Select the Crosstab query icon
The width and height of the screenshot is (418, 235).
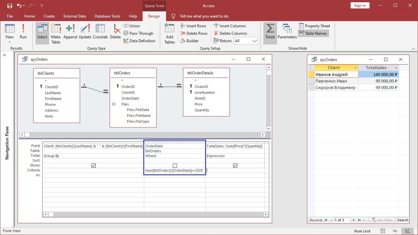(x=100, y=32)
